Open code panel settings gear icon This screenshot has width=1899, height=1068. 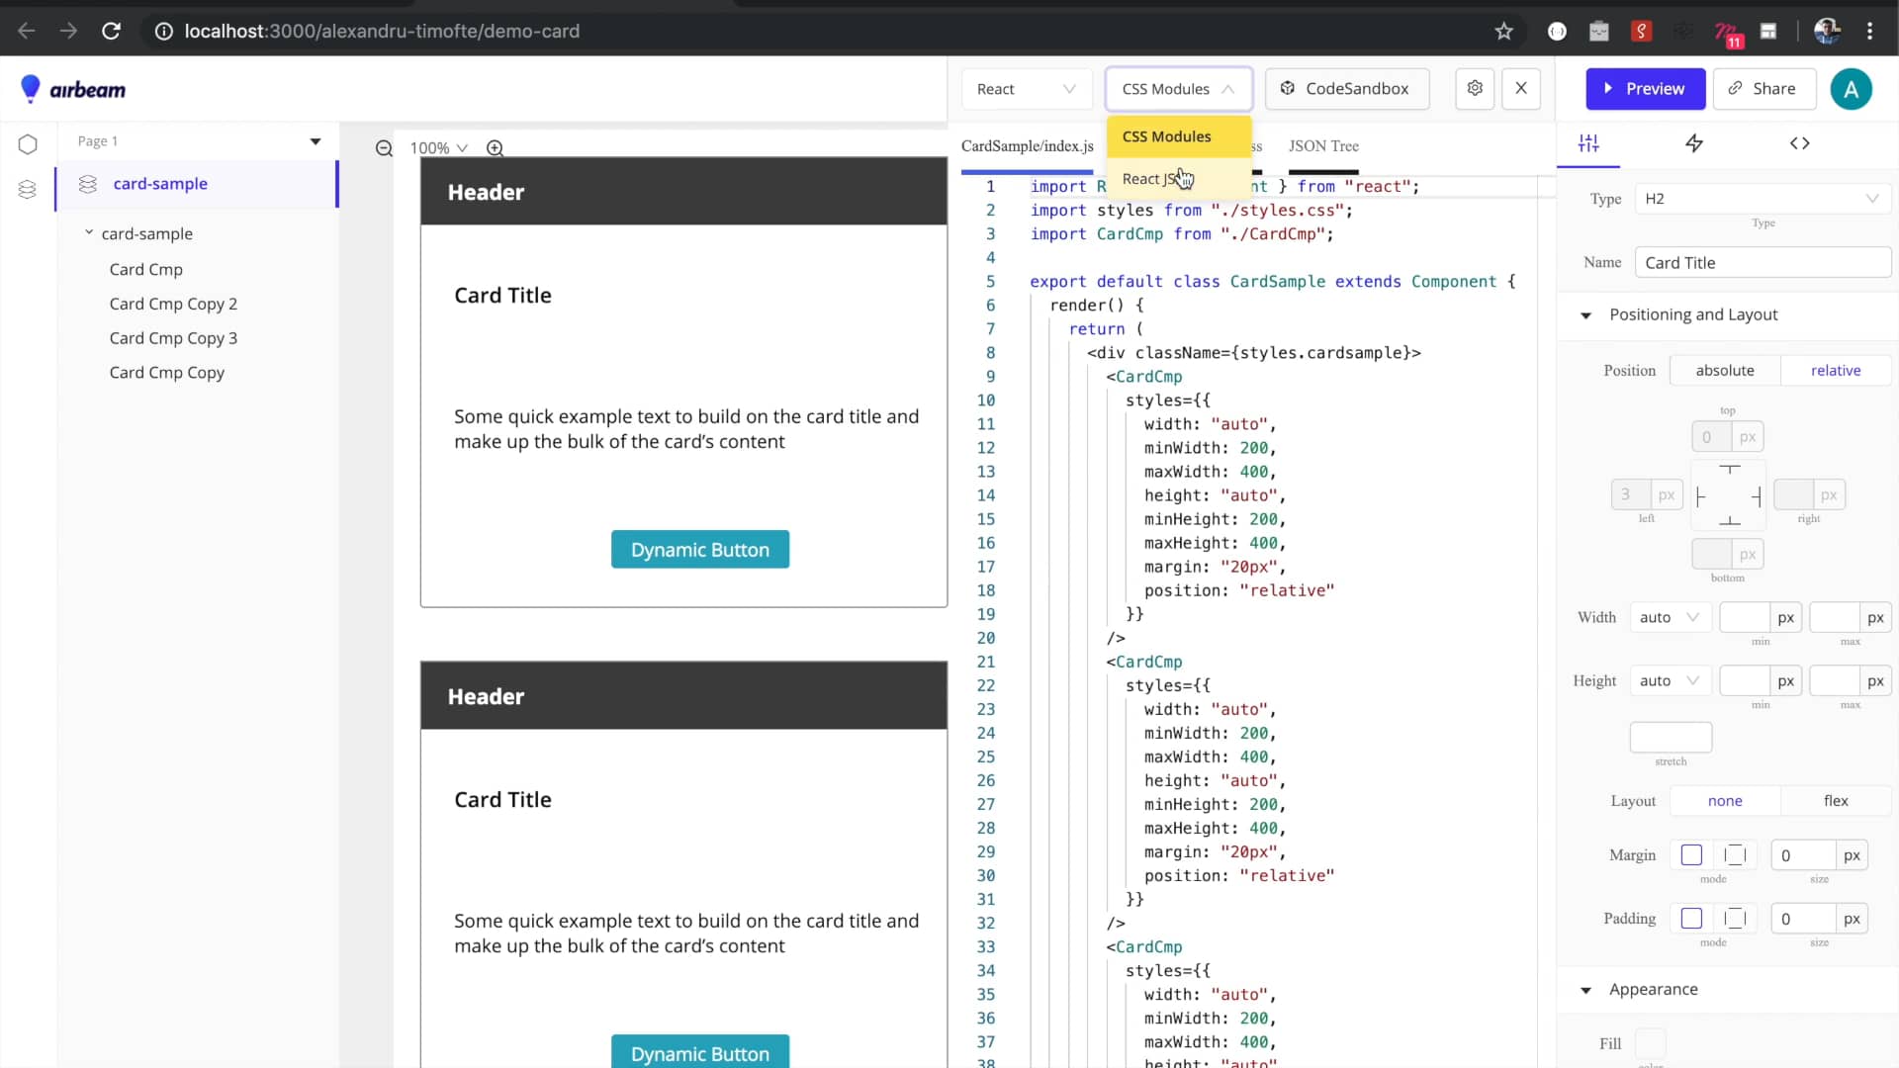pos(1475,88)
